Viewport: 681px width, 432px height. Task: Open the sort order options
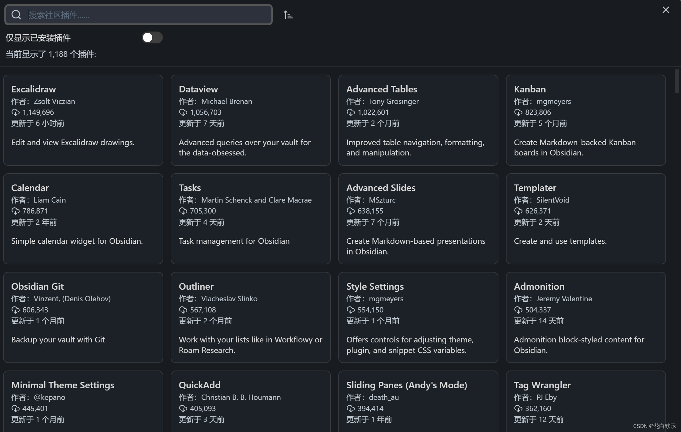click(x=288, y=15)
